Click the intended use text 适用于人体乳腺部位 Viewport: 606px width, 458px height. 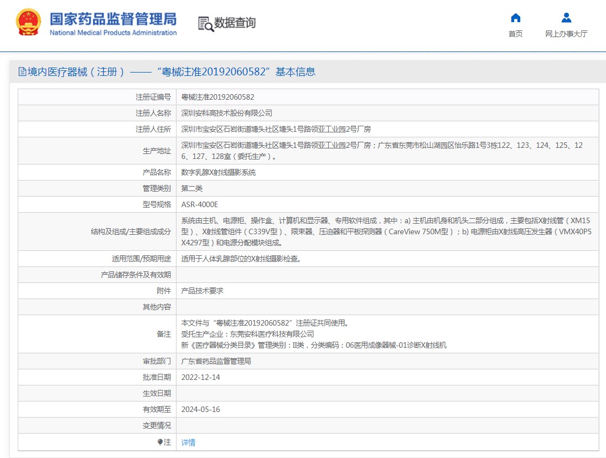(x=241, y=259)
